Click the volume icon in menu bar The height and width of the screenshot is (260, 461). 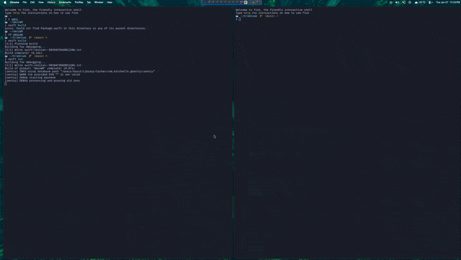coord(397,2)
